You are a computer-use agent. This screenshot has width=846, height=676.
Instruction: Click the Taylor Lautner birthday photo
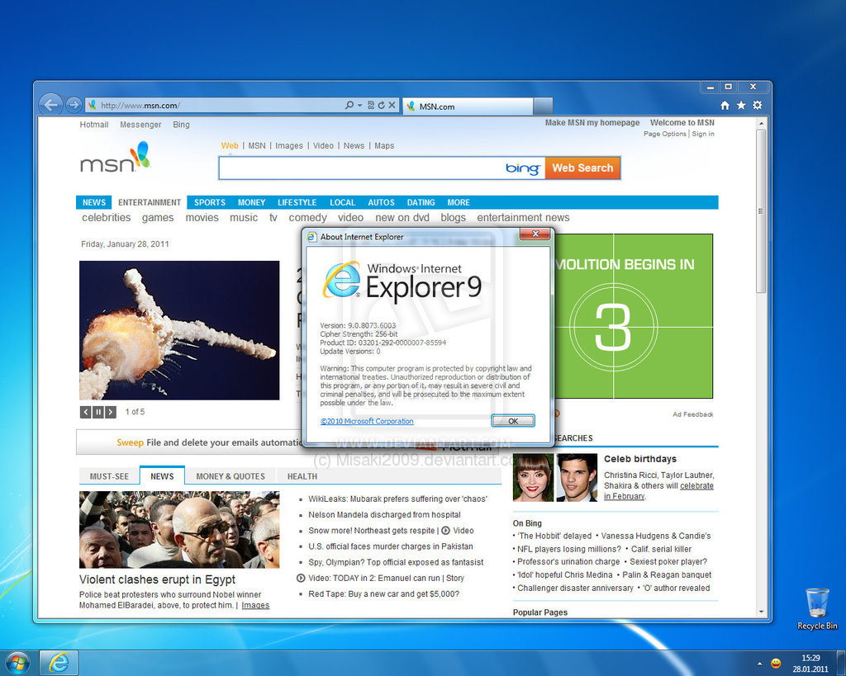[577, 478]
